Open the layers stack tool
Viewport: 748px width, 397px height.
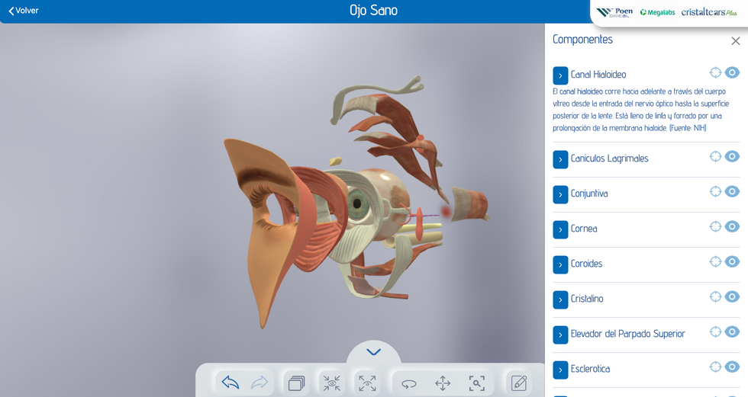click(x=296, y=383)
